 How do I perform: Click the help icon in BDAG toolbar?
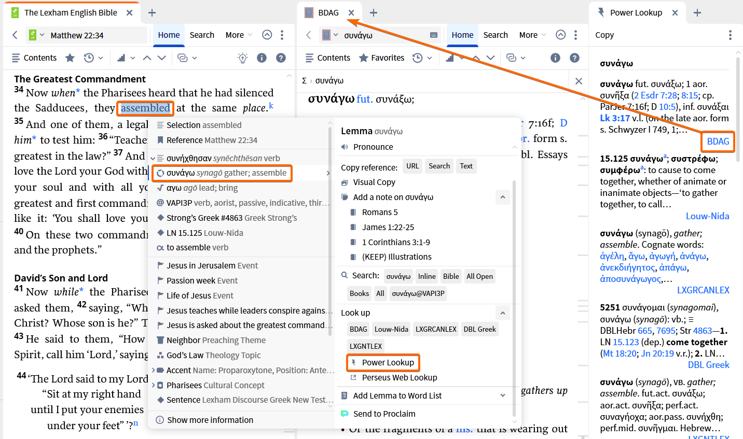click(x=574, y=58)
